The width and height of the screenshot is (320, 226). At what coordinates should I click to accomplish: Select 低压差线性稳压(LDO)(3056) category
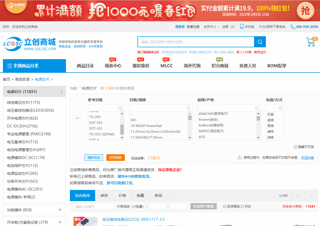[x=30, y=110]
